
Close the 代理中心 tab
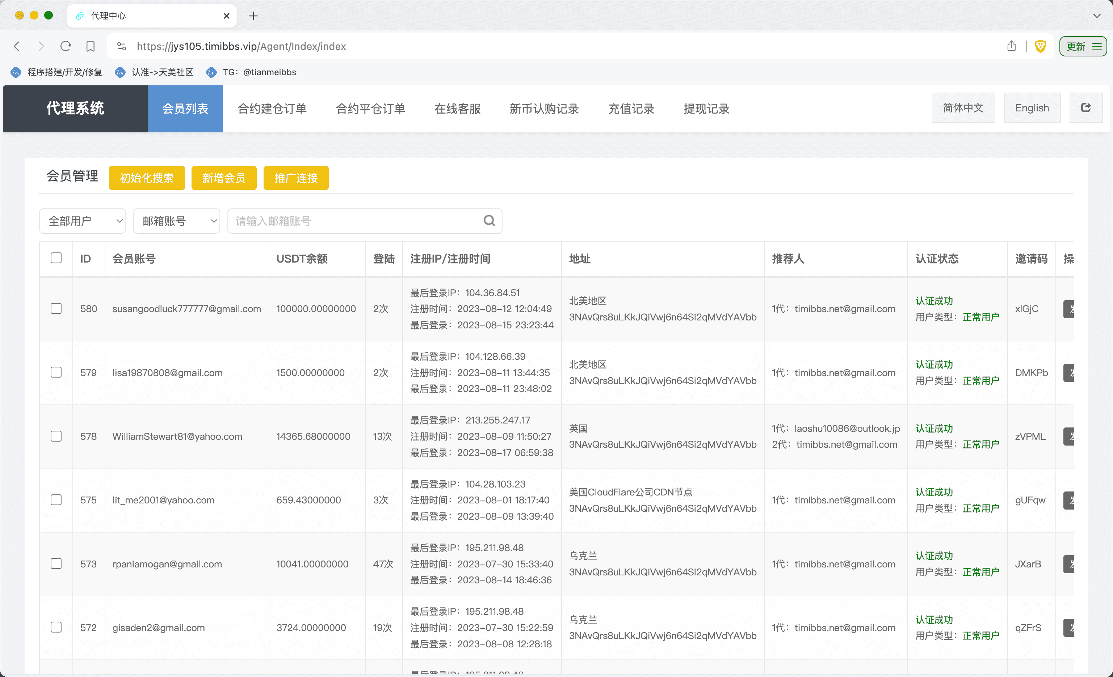pos(226,16)
